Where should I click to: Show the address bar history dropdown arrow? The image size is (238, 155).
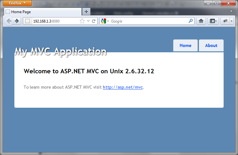[88, 21]
